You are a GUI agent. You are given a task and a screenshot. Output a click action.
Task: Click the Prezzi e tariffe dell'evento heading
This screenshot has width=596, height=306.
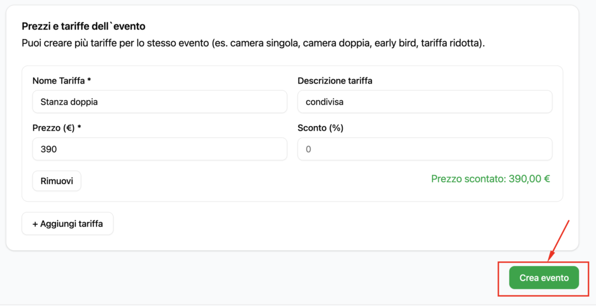pos(83,26)
